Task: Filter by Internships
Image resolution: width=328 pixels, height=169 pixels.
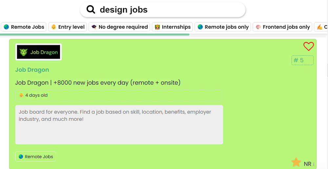Action: coord(172,27)
